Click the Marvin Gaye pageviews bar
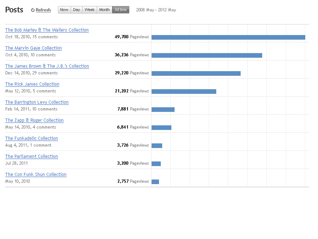Viewport: 318px width, 239px height. pyautogui.click(x=207, y=55)
